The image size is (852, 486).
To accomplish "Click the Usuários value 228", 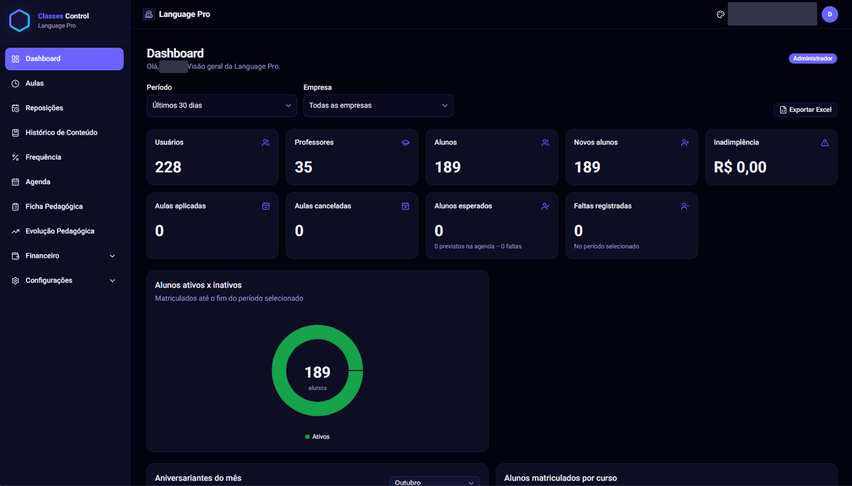I will (168, 167).
